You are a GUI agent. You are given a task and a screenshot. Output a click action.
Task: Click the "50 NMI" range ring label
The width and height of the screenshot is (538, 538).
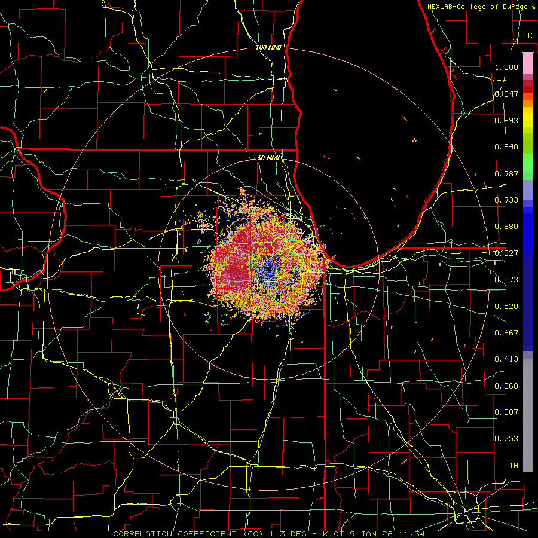click(x=268, y=158)
